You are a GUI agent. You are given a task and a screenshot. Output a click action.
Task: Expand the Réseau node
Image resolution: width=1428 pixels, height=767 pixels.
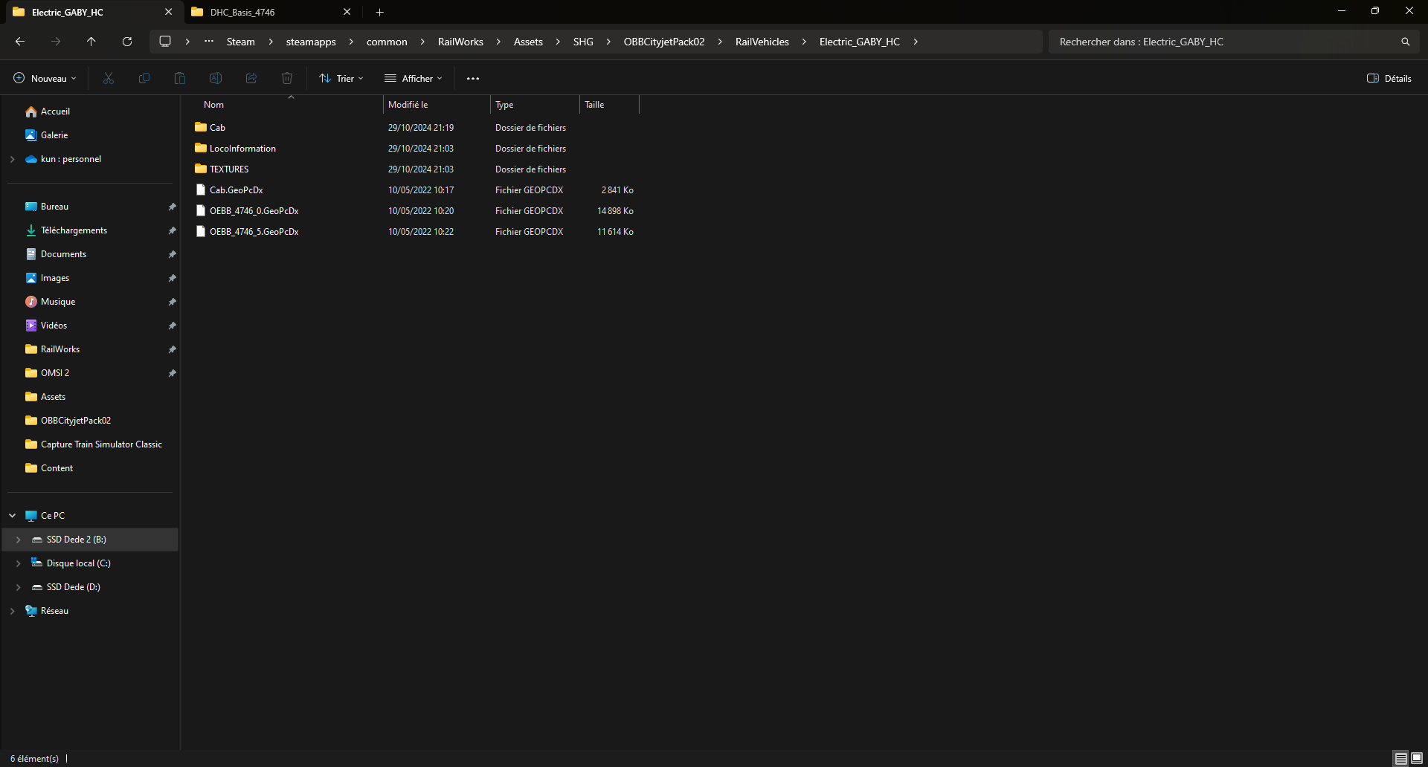tap(12, 611)
